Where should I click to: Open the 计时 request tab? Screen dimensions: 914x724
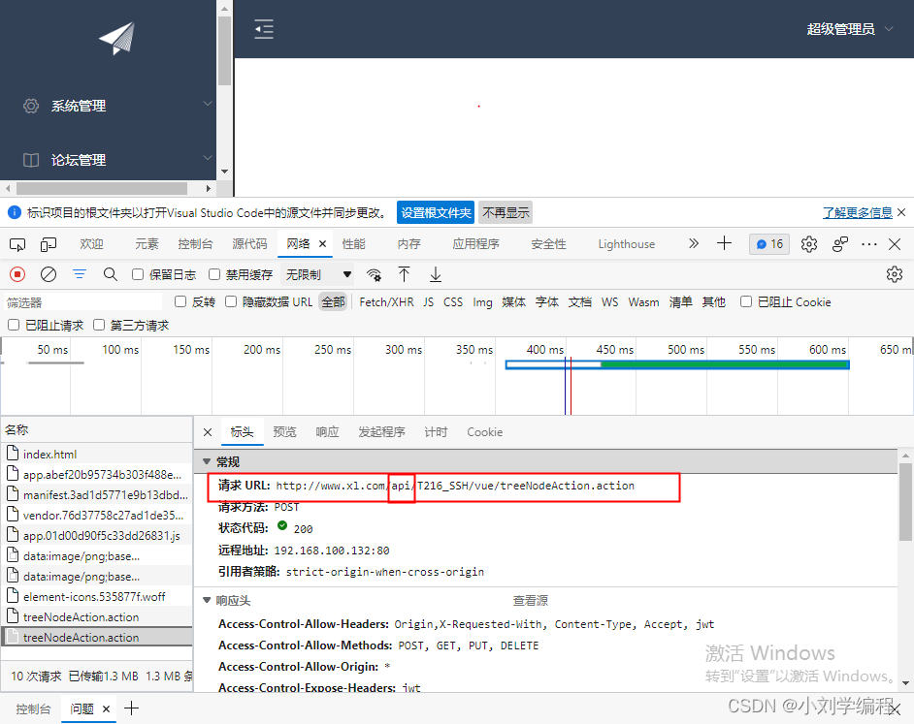(436, 432)
